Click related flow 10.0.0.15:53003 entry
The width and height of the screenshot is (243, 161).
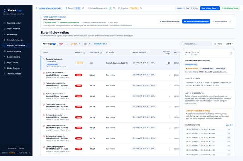(208, 142)
